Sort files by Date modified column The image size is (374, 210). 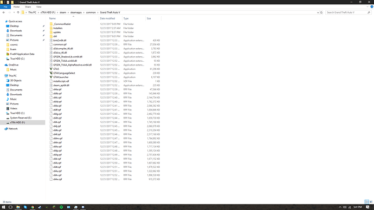[x=107, y=18]
